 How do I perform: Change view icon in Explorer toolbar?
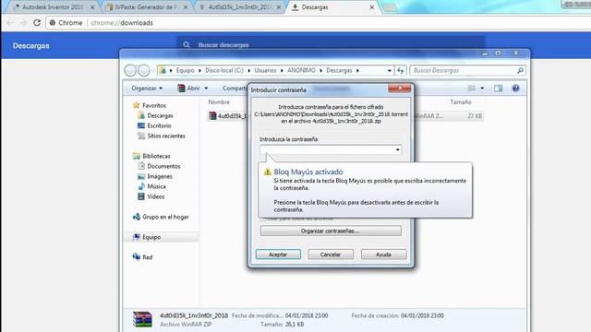[x=472, y=89]
